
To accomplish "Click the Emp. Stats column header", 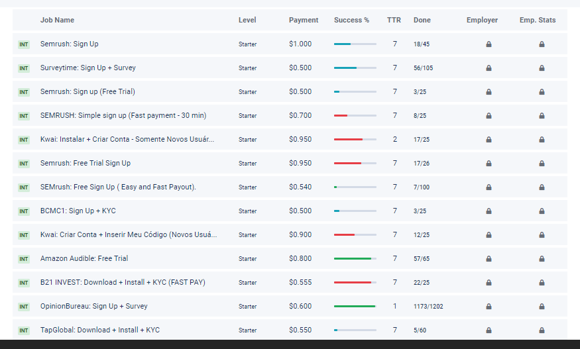I will [x=538, y=20].
